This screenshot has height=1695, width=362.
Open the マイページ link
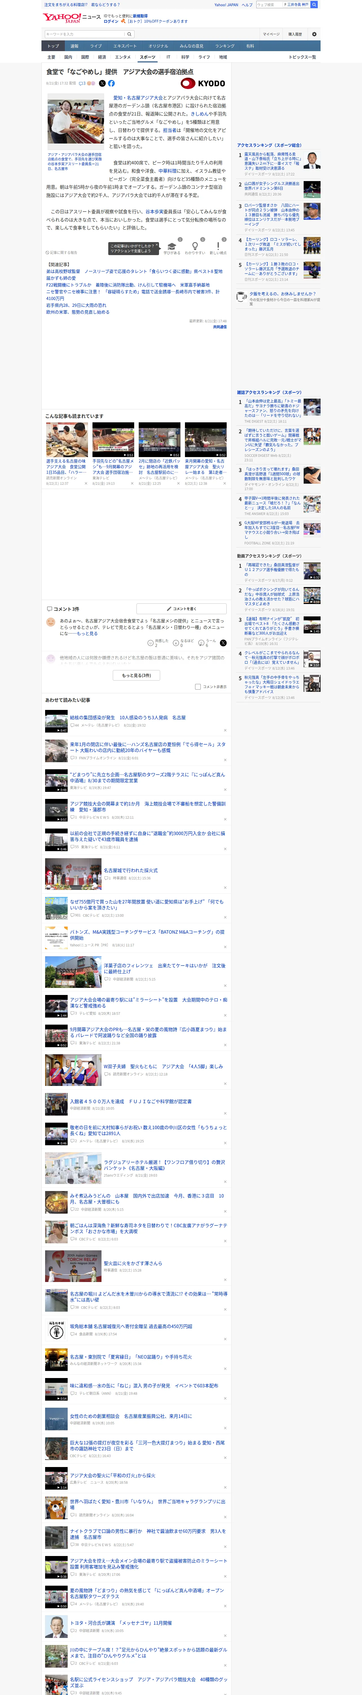[x=271, y=34]
